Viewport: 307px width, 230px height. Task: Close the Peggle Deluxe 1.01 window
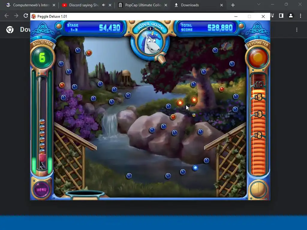263,17
